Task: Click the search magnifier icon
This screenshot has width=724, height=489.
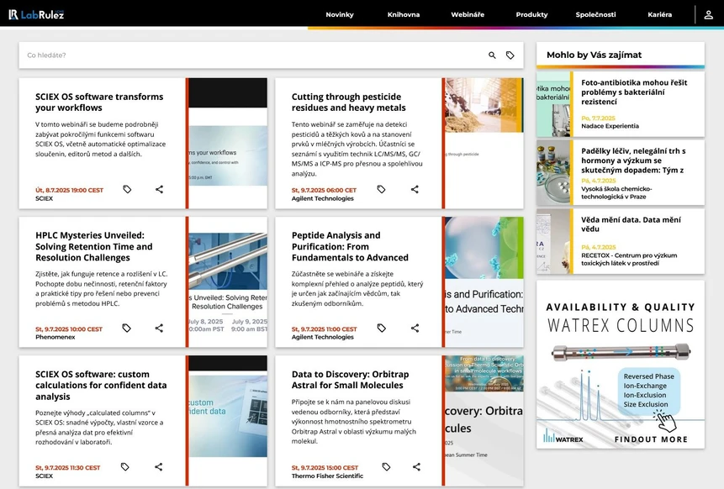Action: tap(493, 55)
